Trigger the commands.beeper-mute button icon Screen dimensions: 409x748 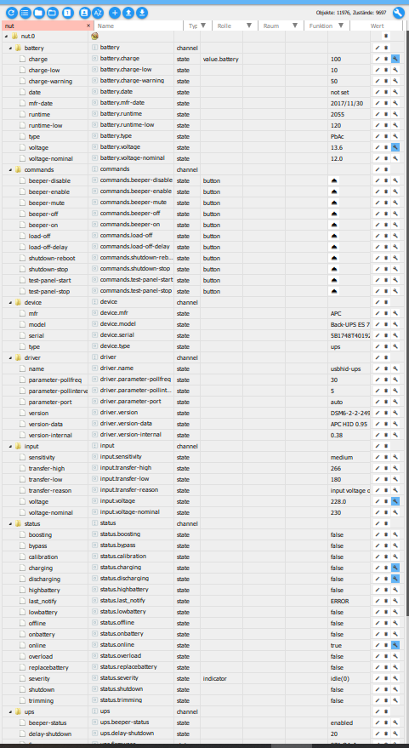[x=334, y=203]
